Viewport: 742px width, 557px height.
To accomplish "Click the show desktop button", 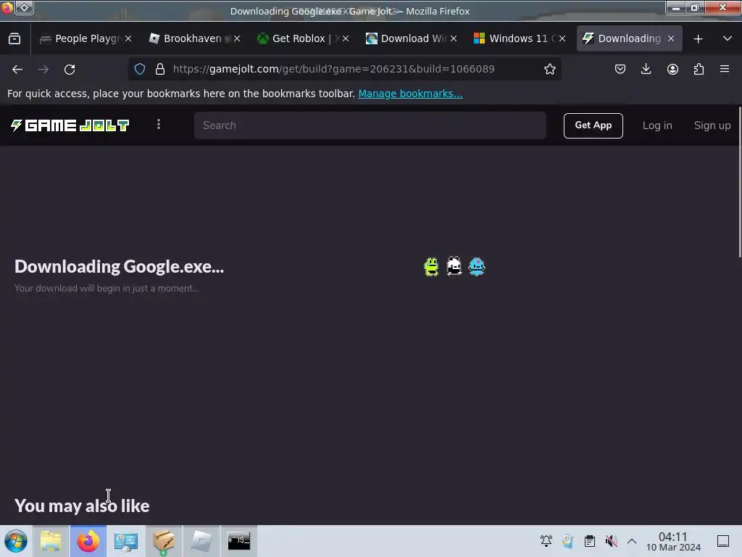I will 723,541.
